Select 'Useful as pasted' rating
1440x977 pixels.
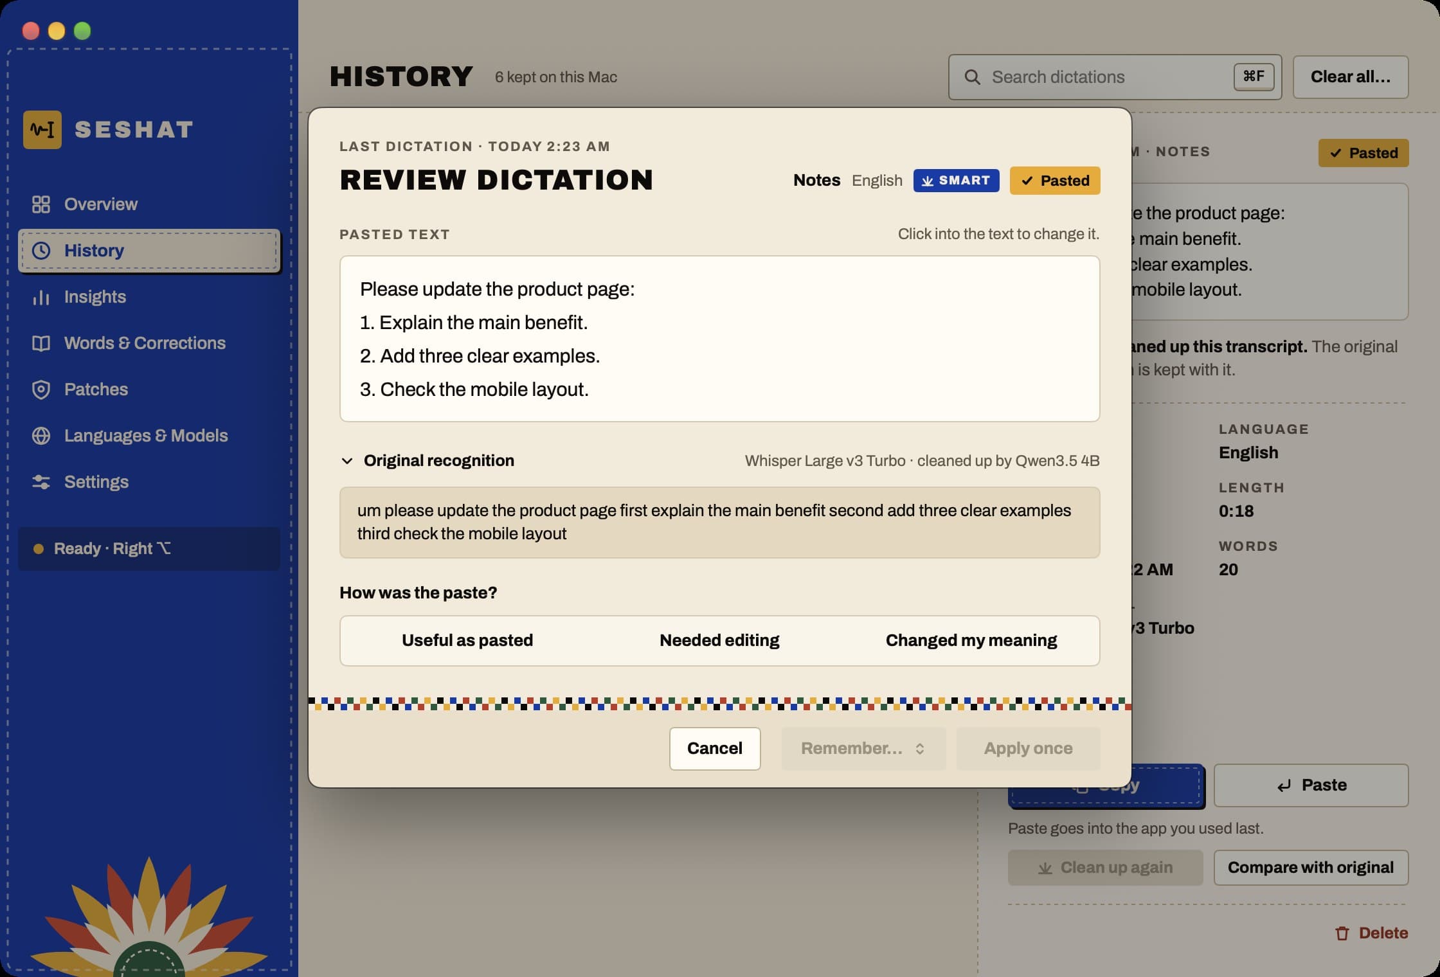tap(467, 641)
